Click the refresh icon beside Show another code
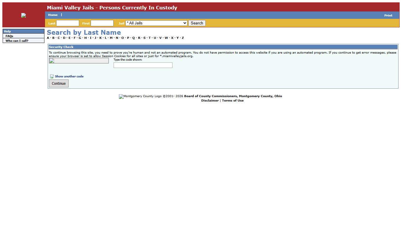Image resolution: width=402 pixels, height=226 pixels. coord(52,77)
